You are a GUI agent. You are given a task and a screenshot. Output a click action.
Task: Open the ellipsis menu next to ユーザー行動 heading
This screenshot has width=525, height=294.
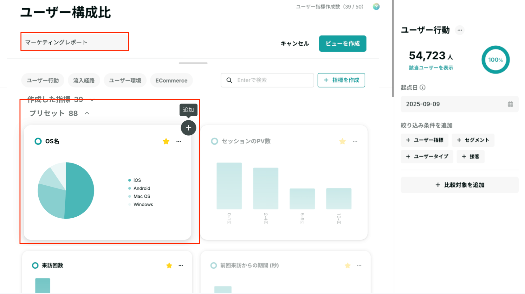point(459,30)
